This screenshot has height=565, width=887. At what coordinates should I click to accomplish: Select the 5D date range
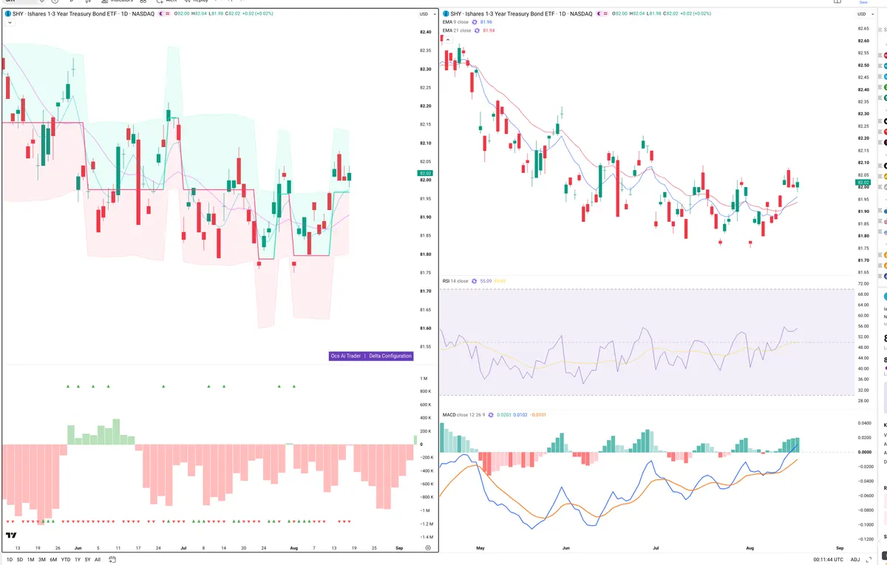click(20, 560)
